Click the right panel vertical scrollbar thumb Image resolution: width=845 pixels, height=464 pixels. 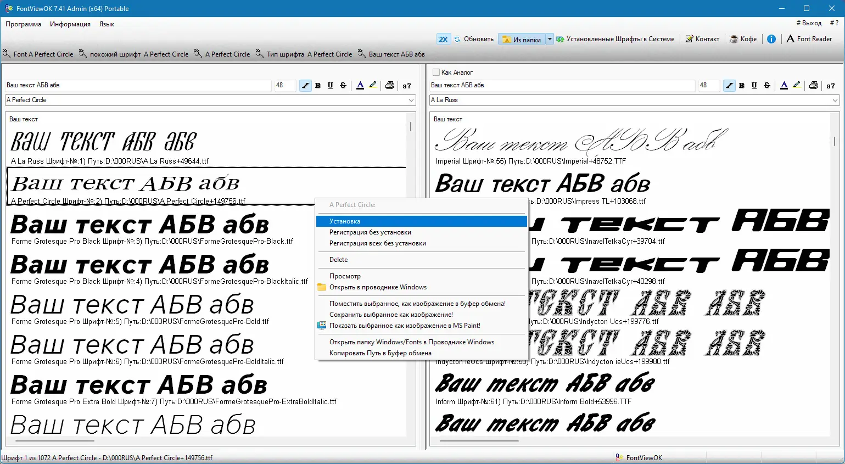[835, 141]
